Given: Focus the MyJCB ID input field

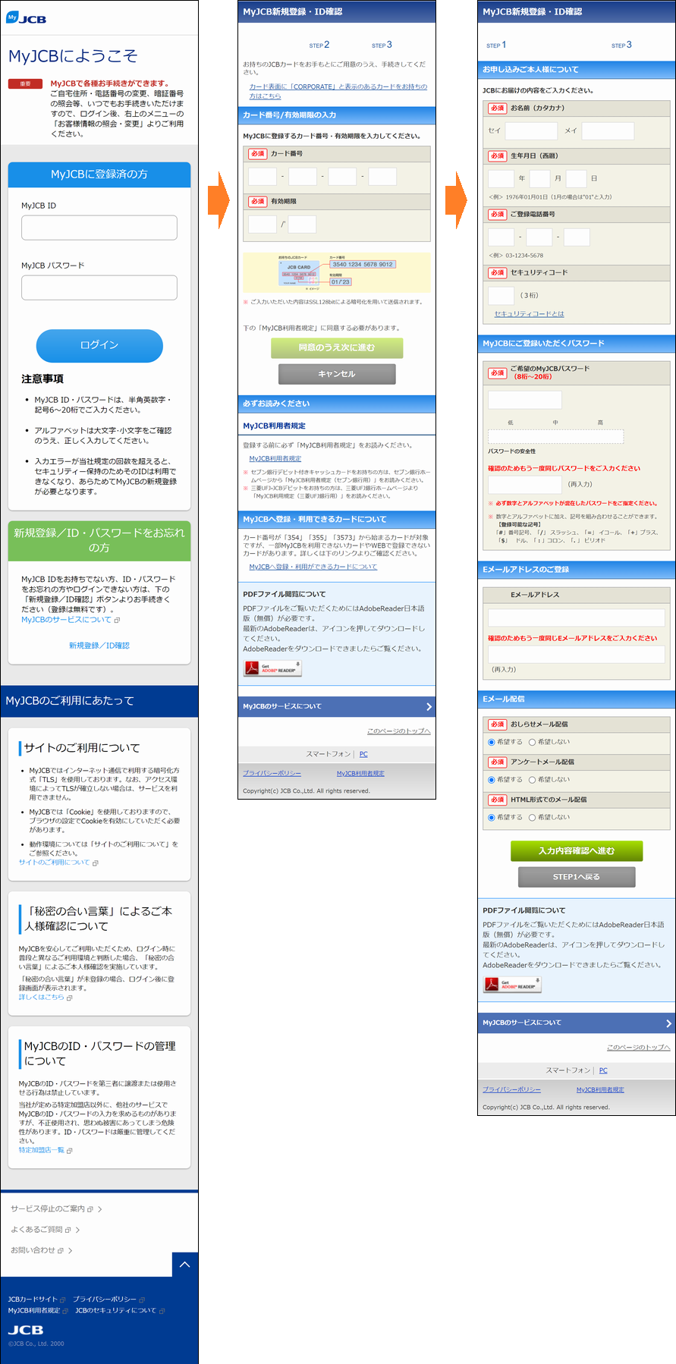Looking at the screenshot, I should pos(99,228).
